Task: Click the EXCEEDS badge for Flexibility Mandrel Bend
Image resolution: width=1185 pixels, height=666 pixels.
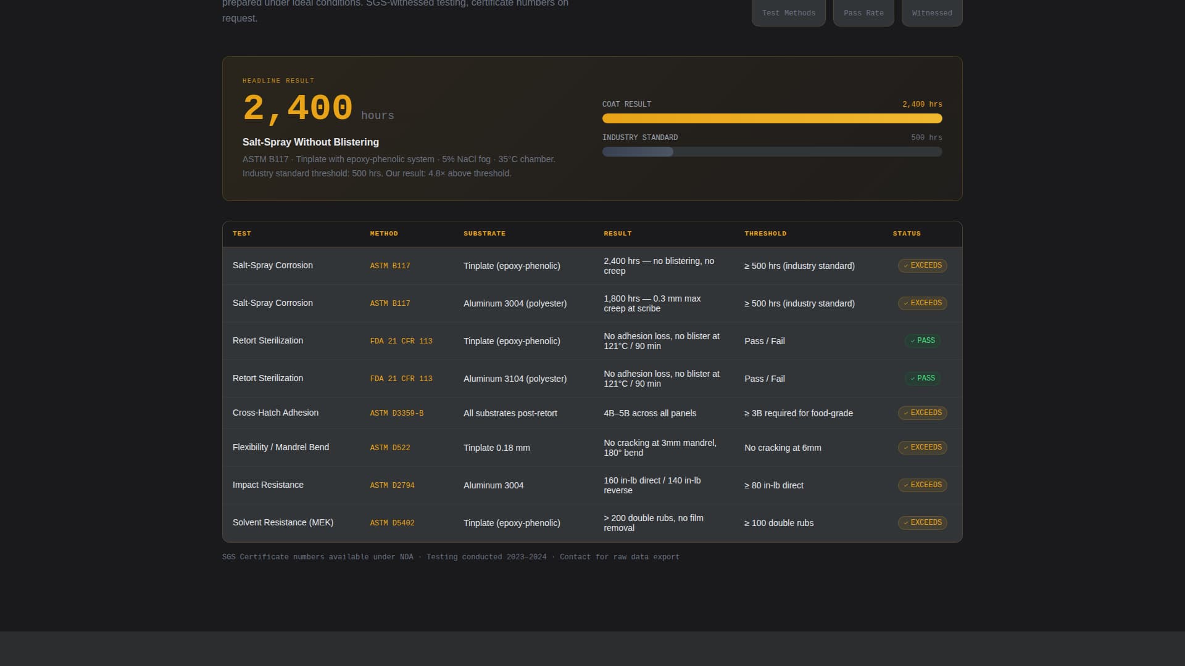Action: [x=922, y=447]
